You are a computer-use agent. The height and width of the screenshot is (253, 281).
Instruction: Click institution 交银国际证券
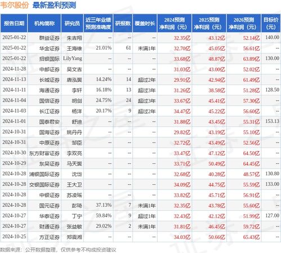pyautogui.click(x=44, y=185)
